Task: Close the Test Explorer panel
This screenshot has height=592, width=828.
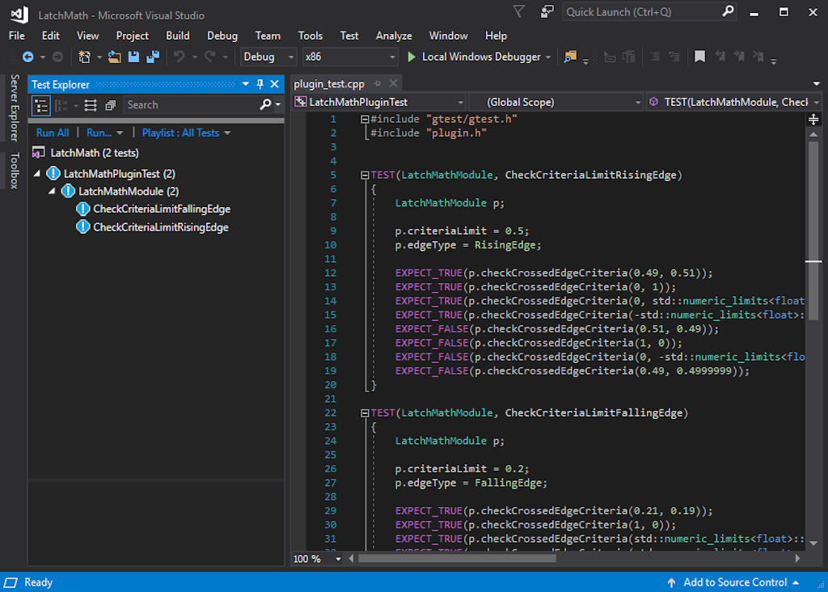Action: pyautogui.click(x=275, y=84)
